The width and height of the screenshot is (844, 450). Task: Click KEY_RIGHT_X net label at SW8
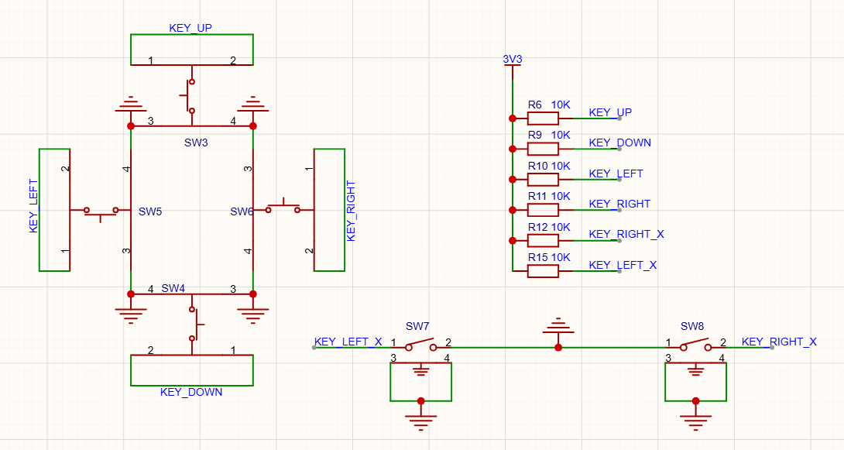(779, 342)
